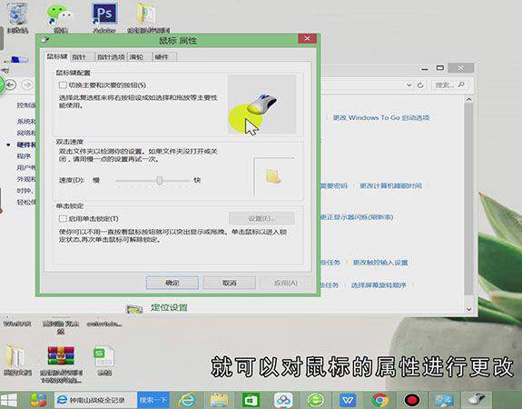Enable 切换主要和次要的按钮 checkbox
The image size is (522, 409).
point(63,85)
